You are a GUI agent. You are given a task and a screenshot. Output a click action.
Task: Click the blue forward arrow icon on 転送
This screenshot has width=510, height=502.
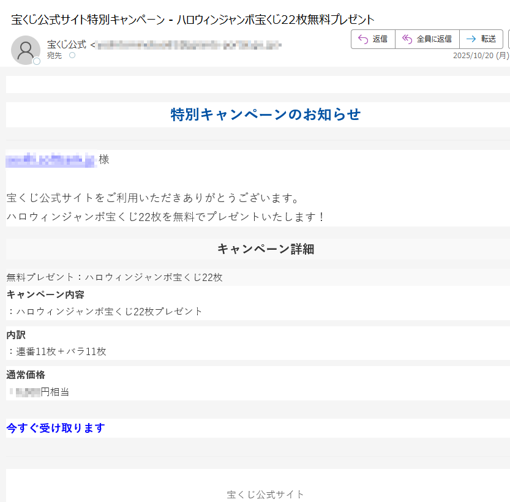(x=471, y=39)
